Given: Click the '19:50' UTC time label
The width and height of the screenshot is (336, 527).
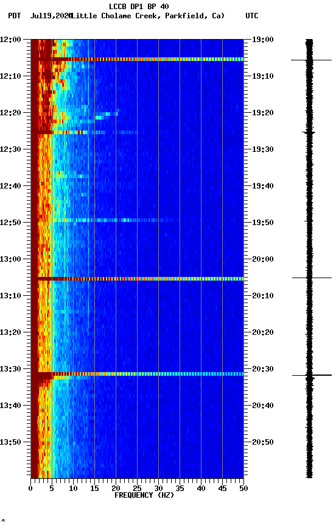Looking at the screenshot, I should (x=263, y=223).
